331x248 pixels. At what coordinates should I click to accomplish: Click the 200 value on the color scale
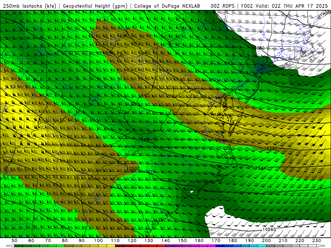pos(266,241)
